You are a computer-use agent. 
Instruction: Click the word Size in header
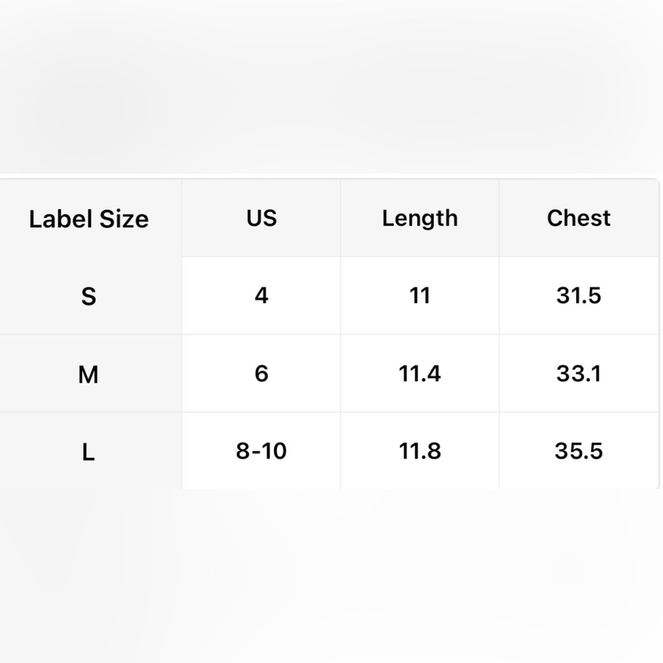pyautogui.click(x=125, y=219)
